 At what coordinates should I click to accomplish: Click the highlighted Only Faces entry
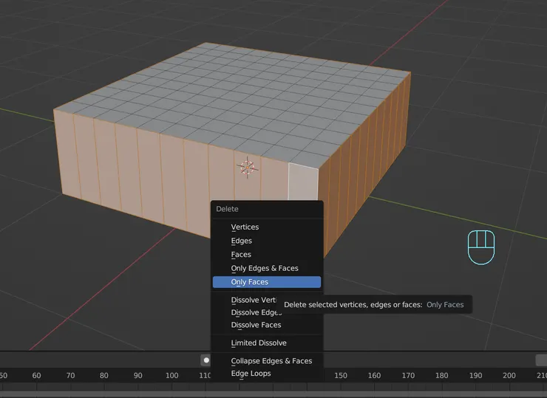266,282
